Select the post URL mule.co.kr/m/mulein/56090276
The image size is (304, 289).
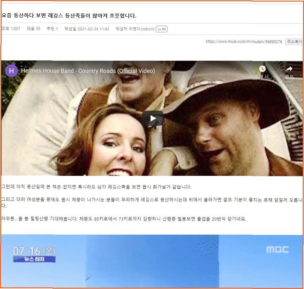point(244,42)
